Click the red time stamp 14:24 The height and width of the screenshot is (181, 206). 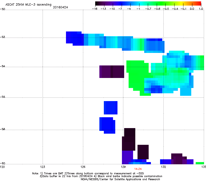tap(138, 169)
